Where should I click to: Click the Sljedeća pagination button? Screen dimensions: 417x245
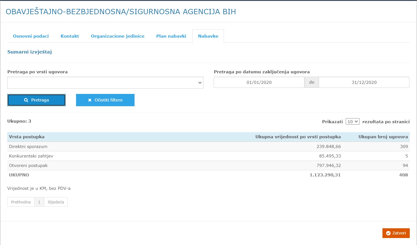[x=56, y=202]
